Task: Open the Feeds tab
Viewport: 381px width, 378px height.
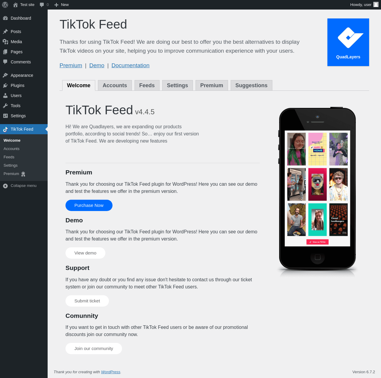Action: [147, 85]
